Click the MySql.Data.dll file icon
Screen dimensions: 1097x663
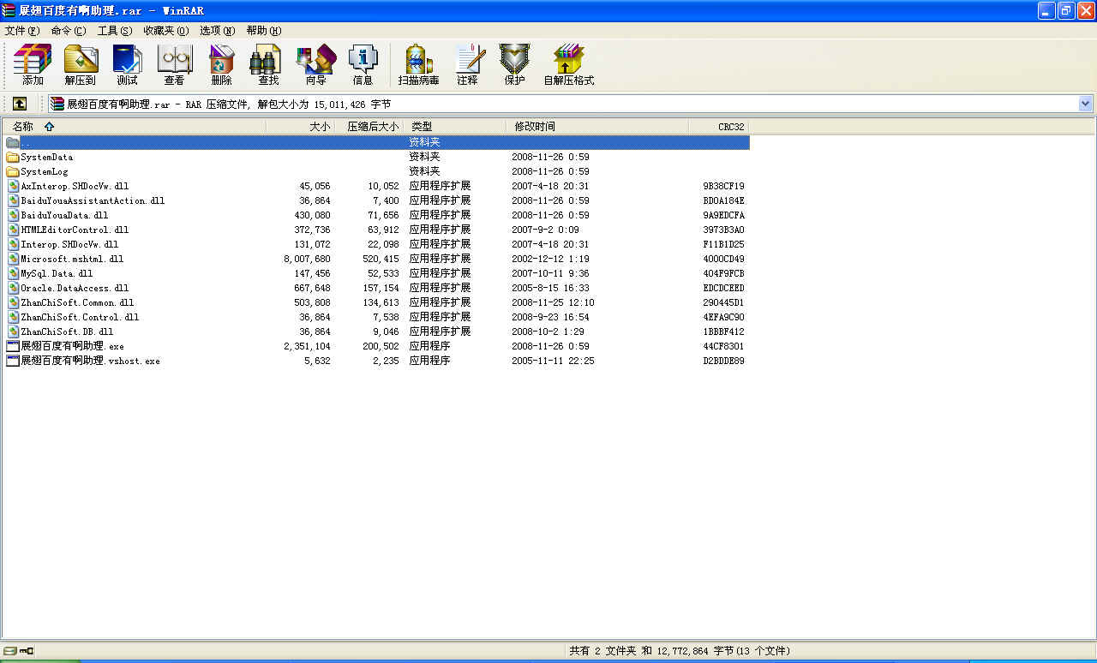click(13, 273)
